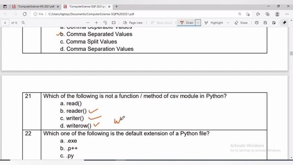Expand the Highlight color dropdown
Viewport: 293px width, 165px height.
tap(228, 22)
